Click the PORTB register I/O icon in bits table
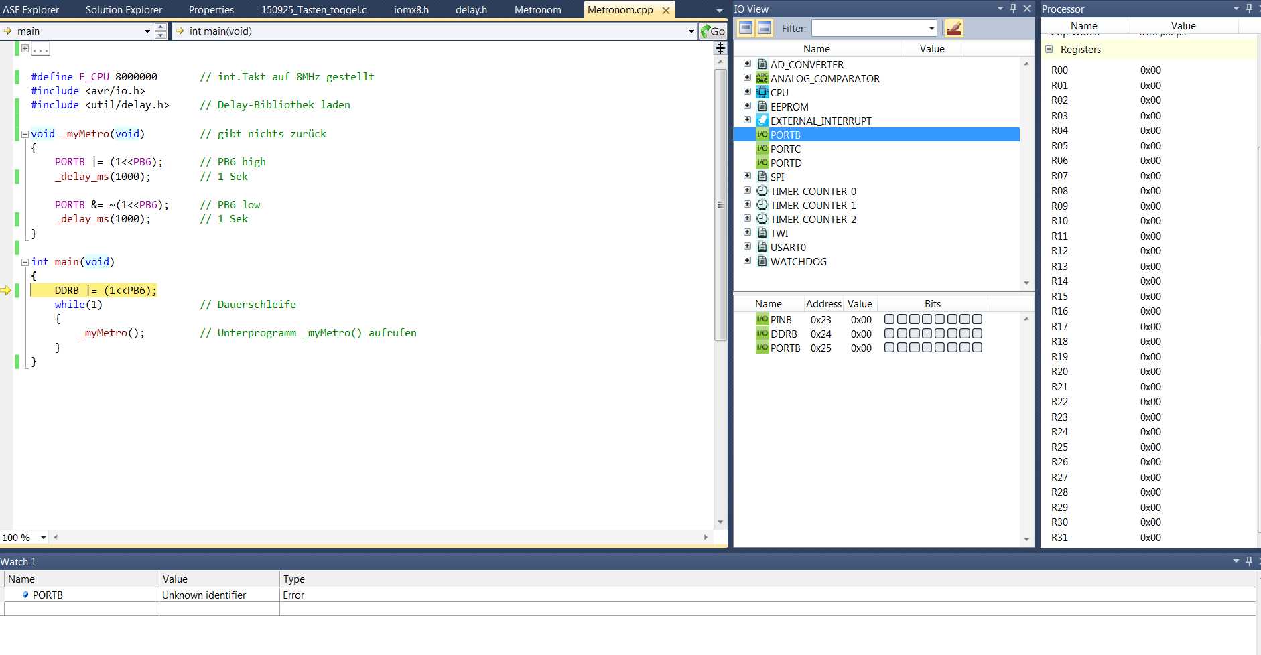Viewport: 1261px width, 655px height. pyautogui.click(x=762, y=348)
